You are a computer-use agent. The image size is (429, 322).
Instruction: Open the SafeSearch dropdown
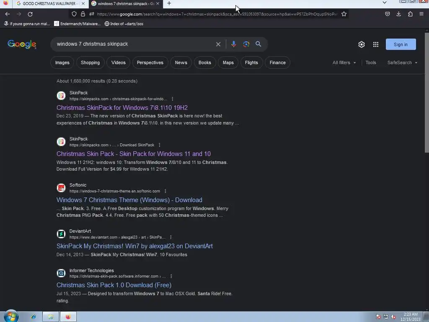coord(402,62)
